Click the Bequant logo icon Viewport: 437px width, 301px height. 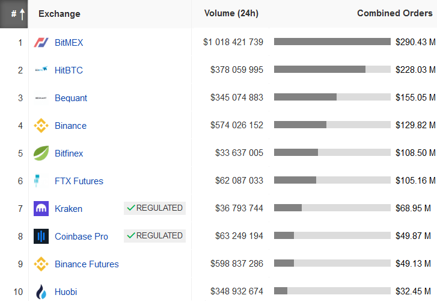(41, 98)
